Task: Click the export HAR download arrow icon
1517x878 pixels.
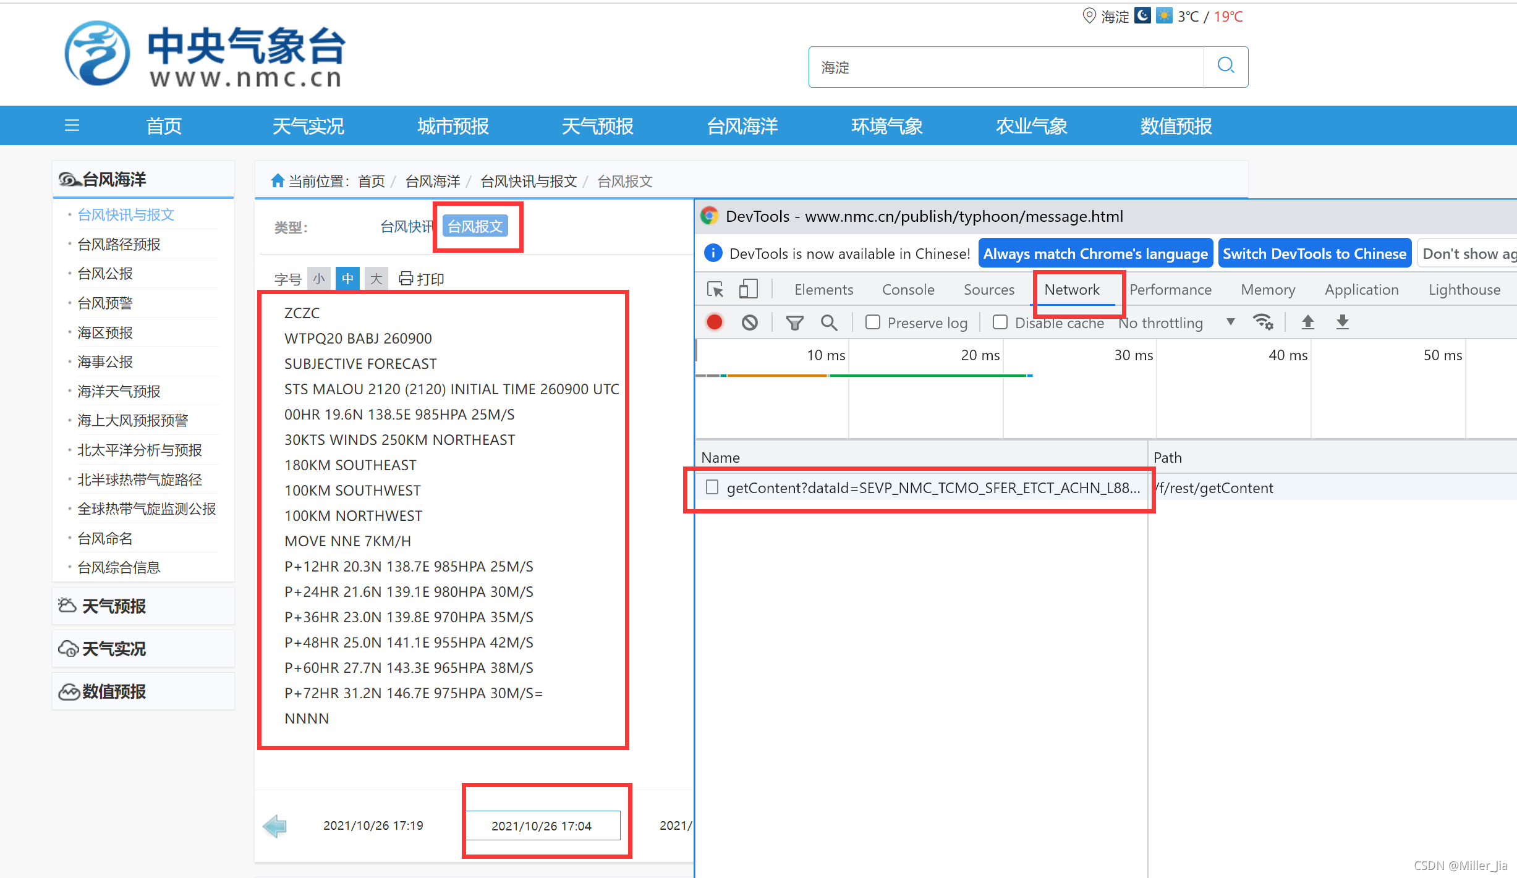Action: [x=1342, y=322]
